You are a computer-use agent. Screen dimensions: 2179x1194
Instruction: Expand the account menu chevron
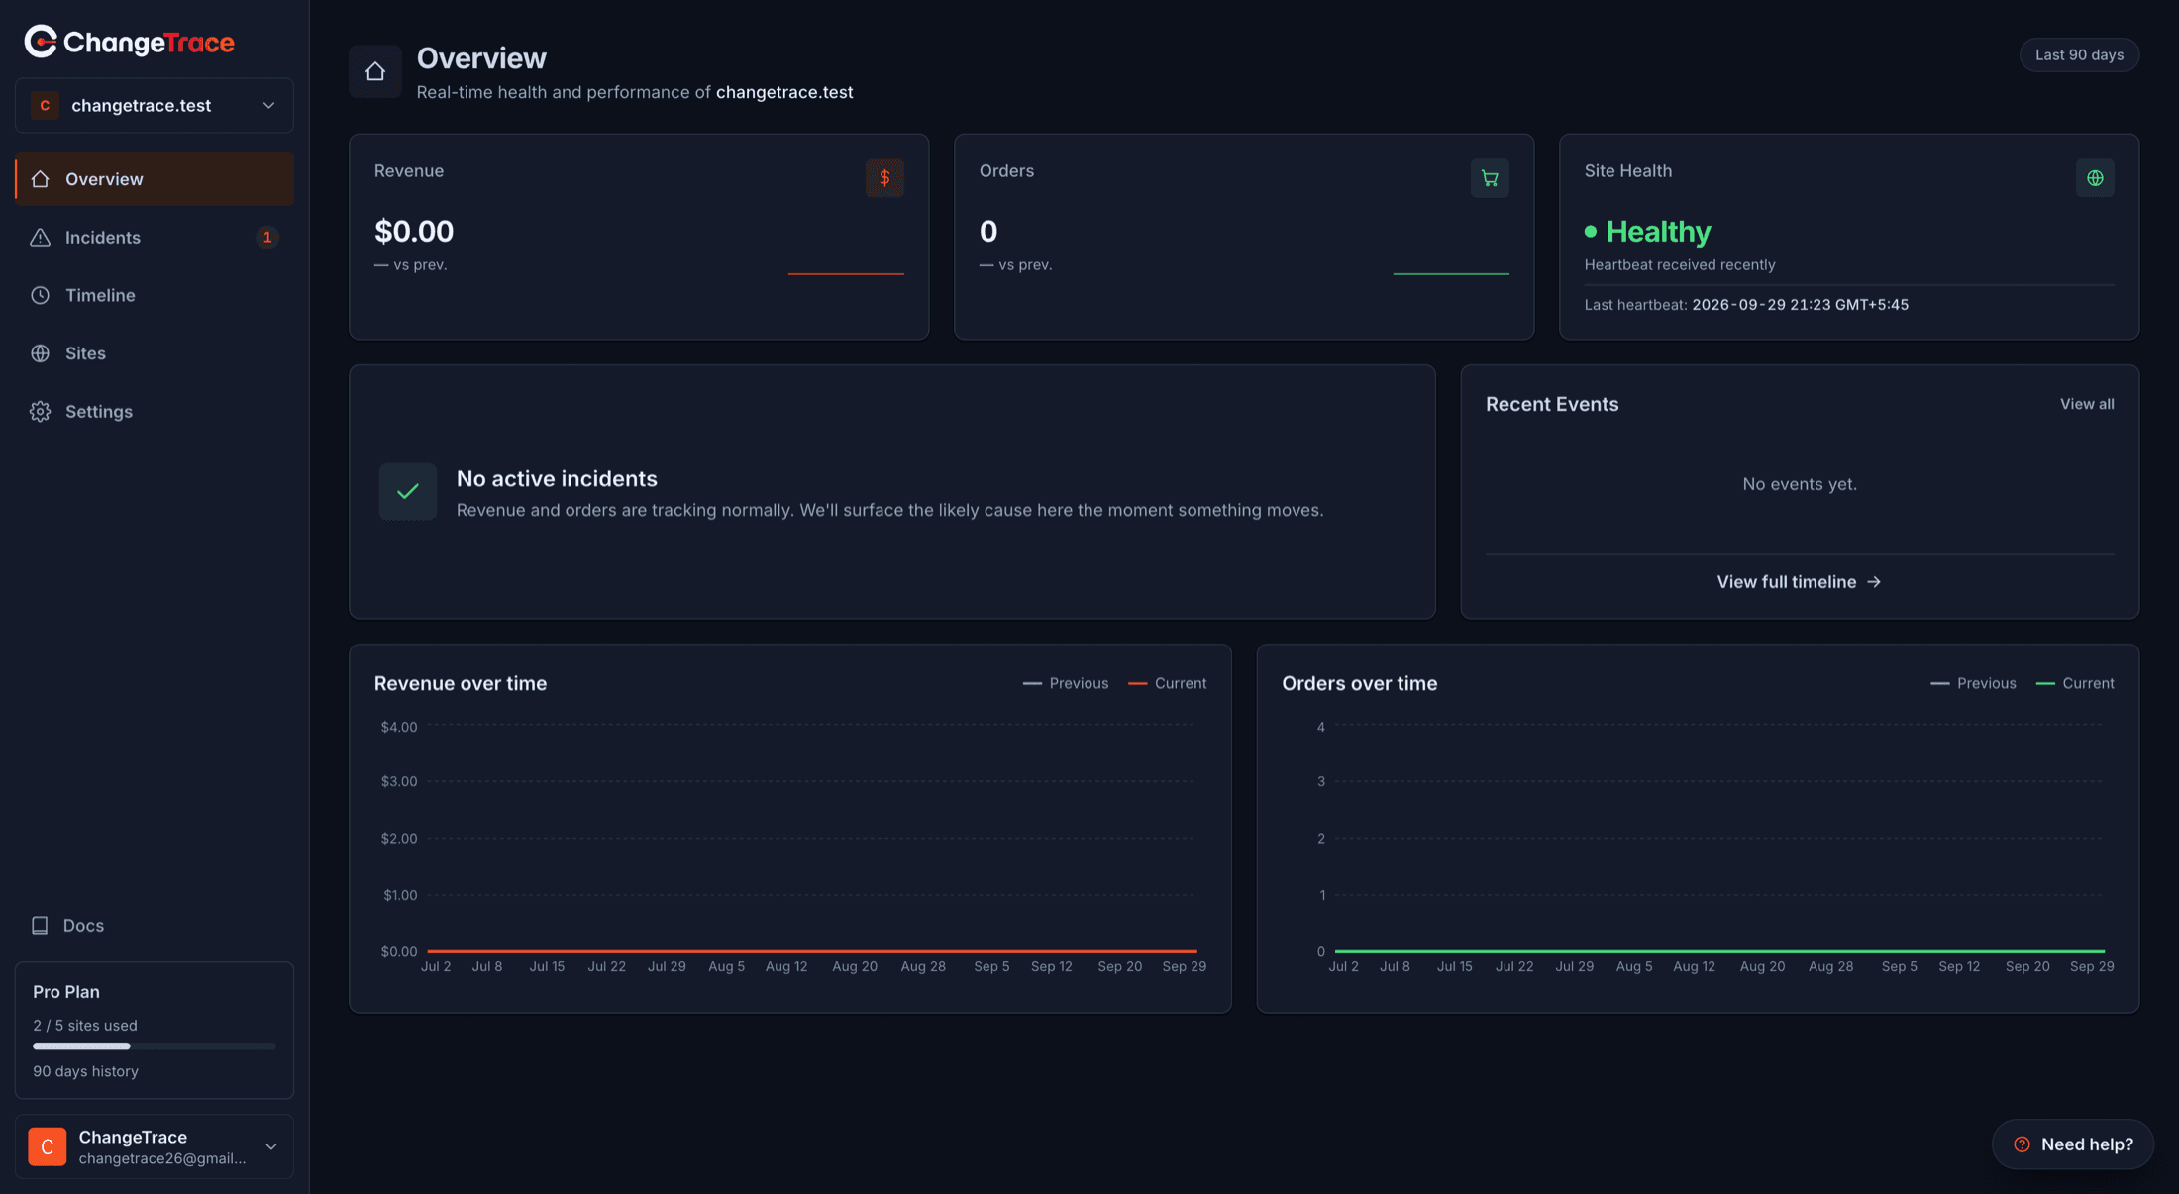(x=270, y=1146)
